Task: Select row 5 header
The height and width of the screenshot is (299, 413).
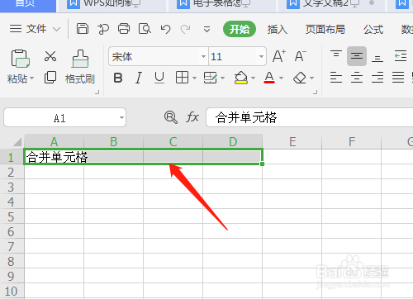Action: tap(12, 216)
